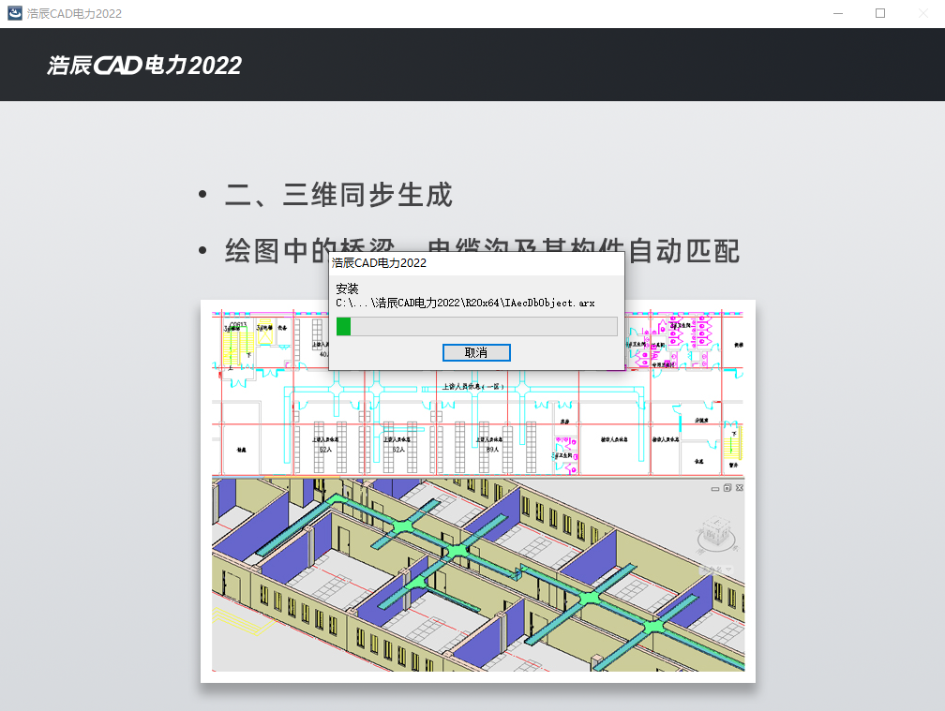Click the restore icon in the 3D viewport
This screenshot has height=711, width=945.
pyautogui.click(x=727, y=488)
